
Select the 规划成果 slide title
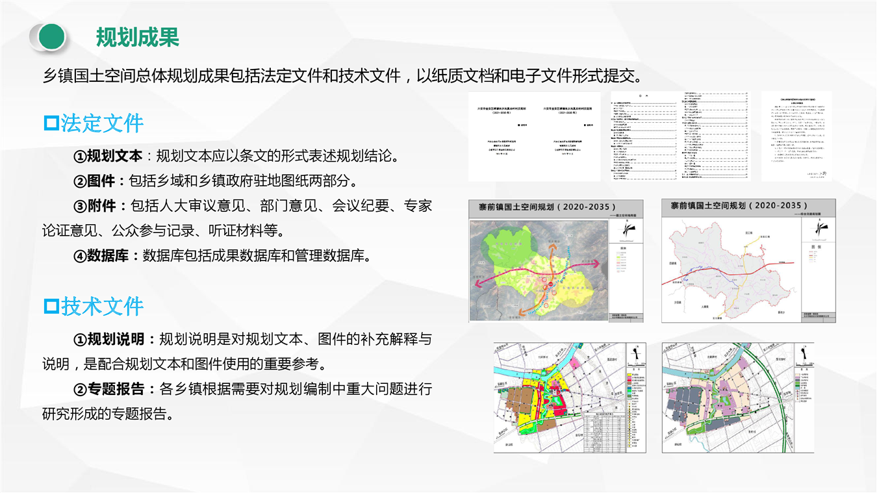[137, 37]
